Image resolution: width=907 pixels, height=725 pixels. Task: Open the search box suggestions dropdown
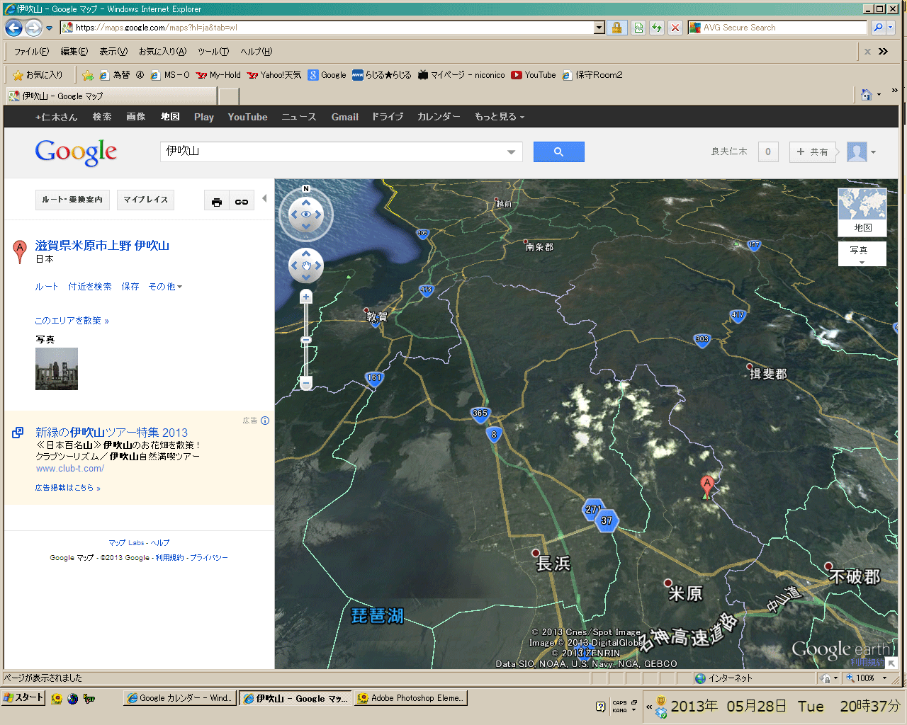pos(511,152)
